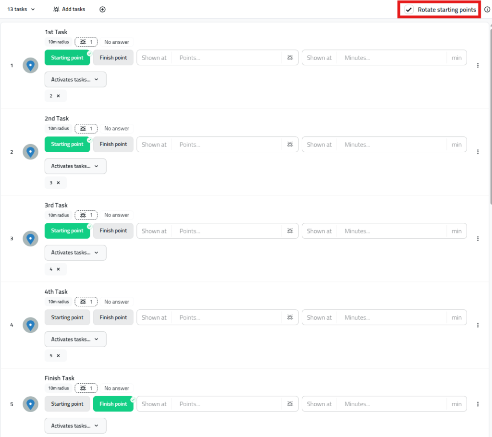Click the map pin icon for task 4

coord(31,325)
